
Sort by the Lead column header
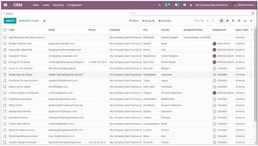pyautogui.click(x=11, y=30)
